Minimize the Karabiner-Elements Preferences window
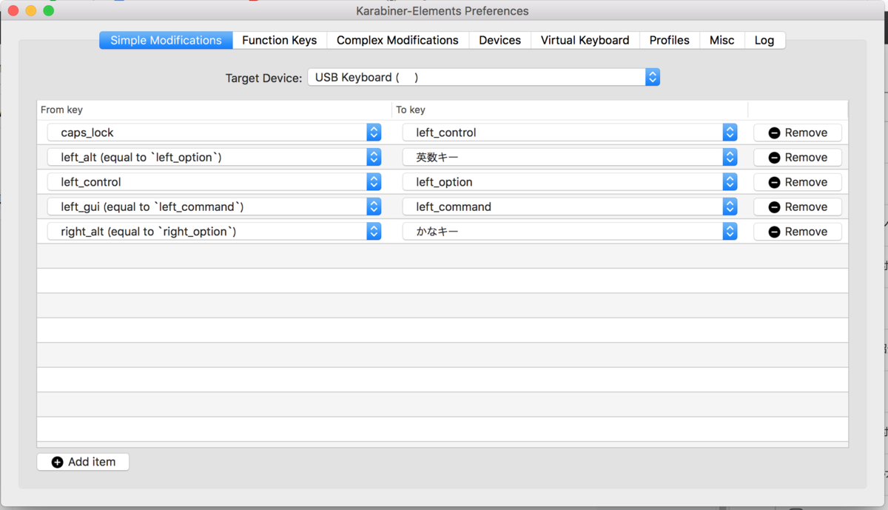 31,11
